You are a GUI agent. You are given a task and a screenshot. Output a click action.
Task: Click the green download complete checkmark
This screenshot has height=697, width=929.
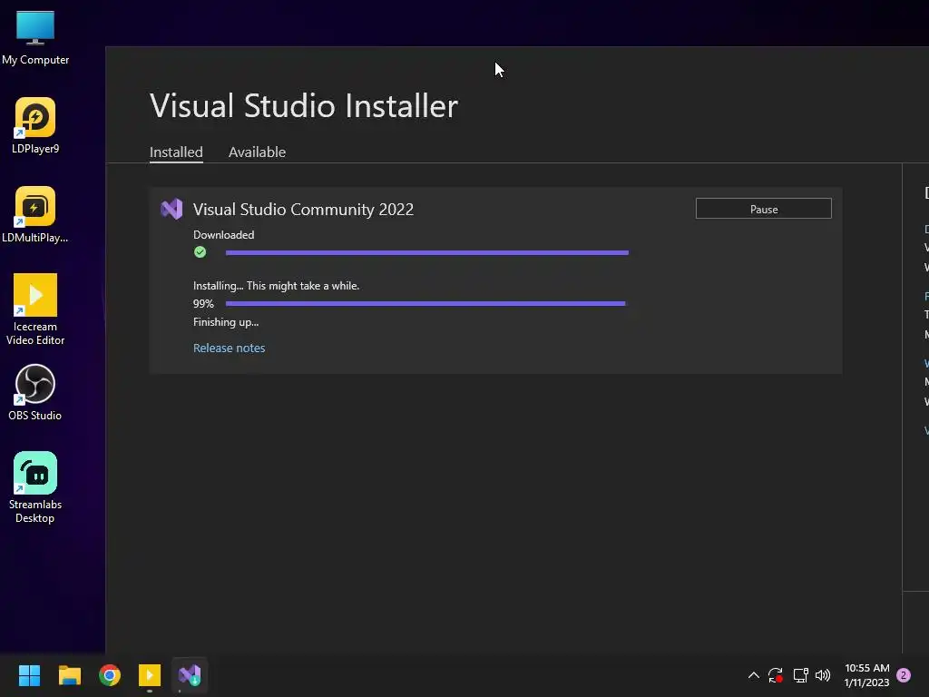point(200,252)
